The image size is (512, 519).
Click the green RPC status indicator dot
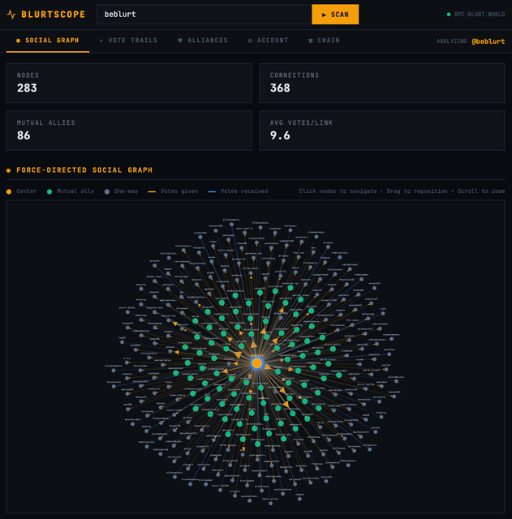click(x=449, y=15)
